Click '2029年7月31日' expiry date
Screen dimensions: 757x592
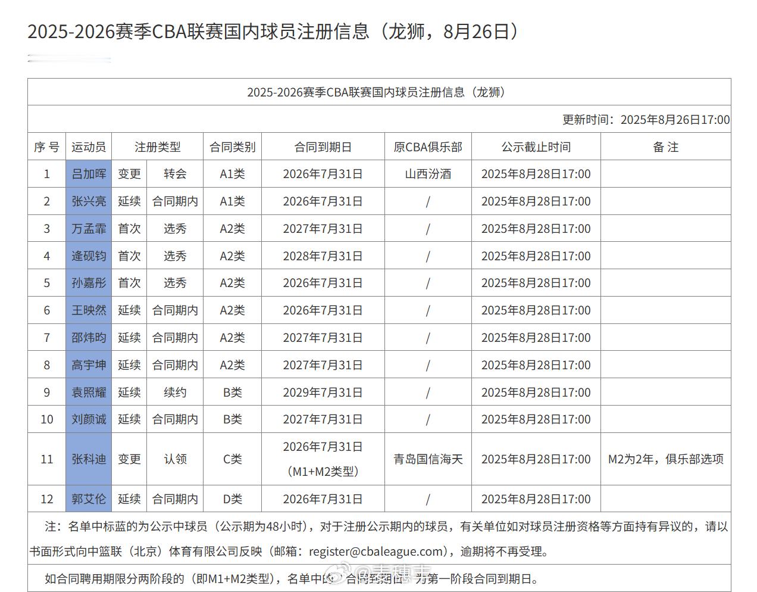tap(323, 392)
